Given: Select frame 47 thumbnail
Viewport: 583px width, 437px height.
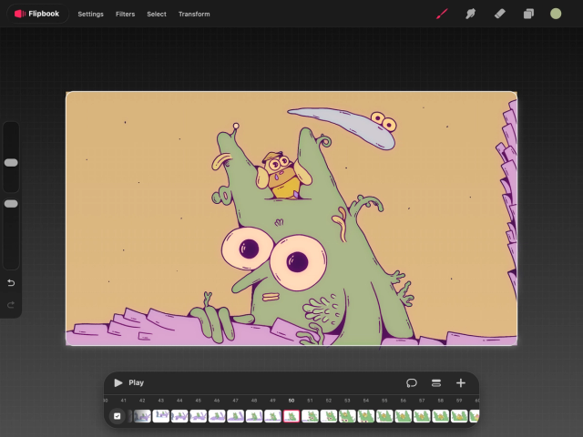Looking at the screenshot, I should 235,416.
